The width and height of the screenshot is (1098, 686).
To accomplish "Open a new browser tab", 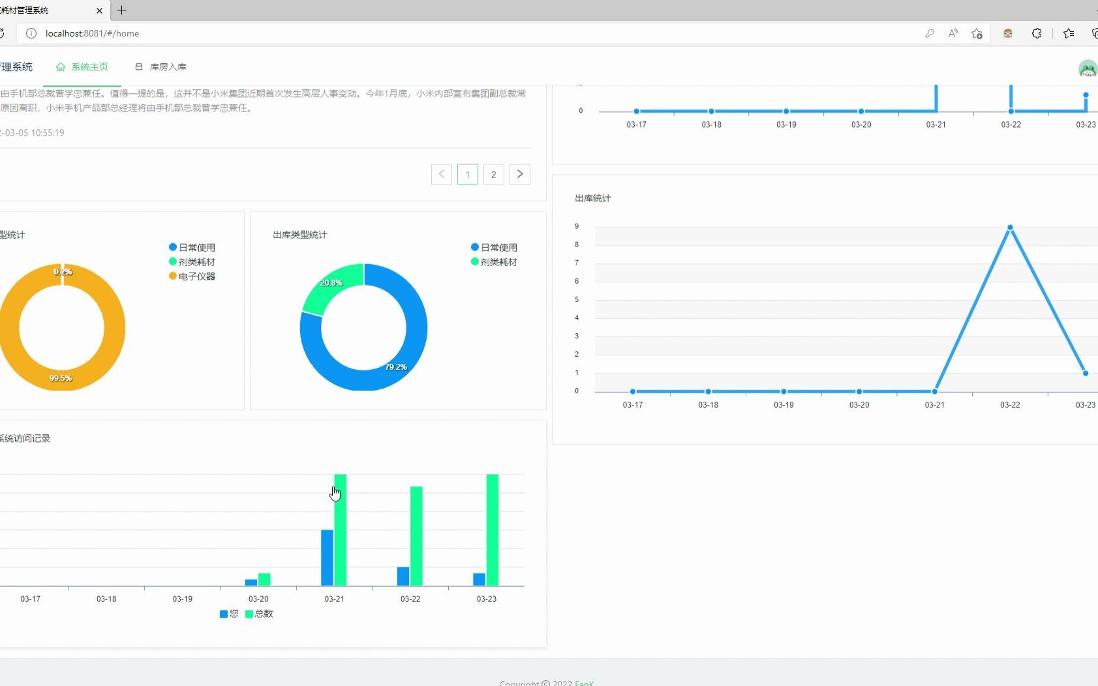I will (x=121, y=10).
